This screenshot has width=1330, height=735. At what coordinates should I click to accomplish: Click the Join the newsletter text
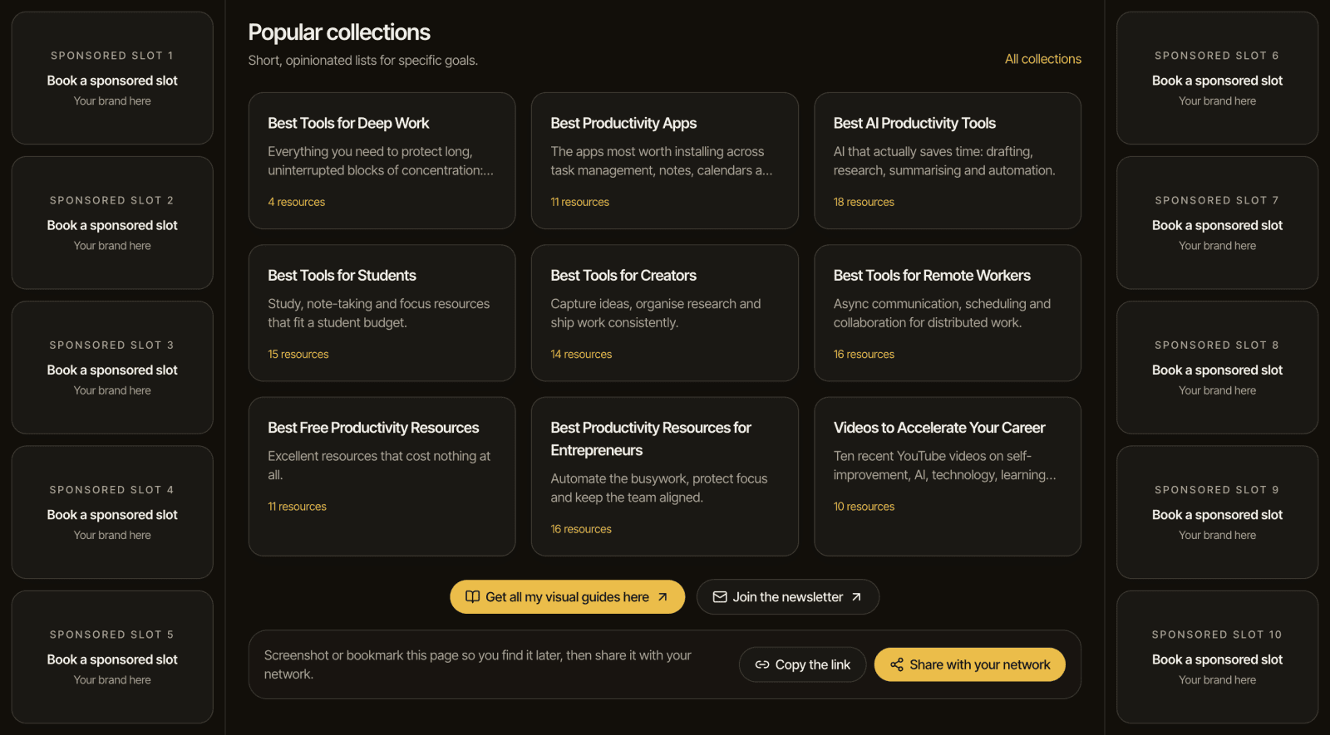[787, 597]
